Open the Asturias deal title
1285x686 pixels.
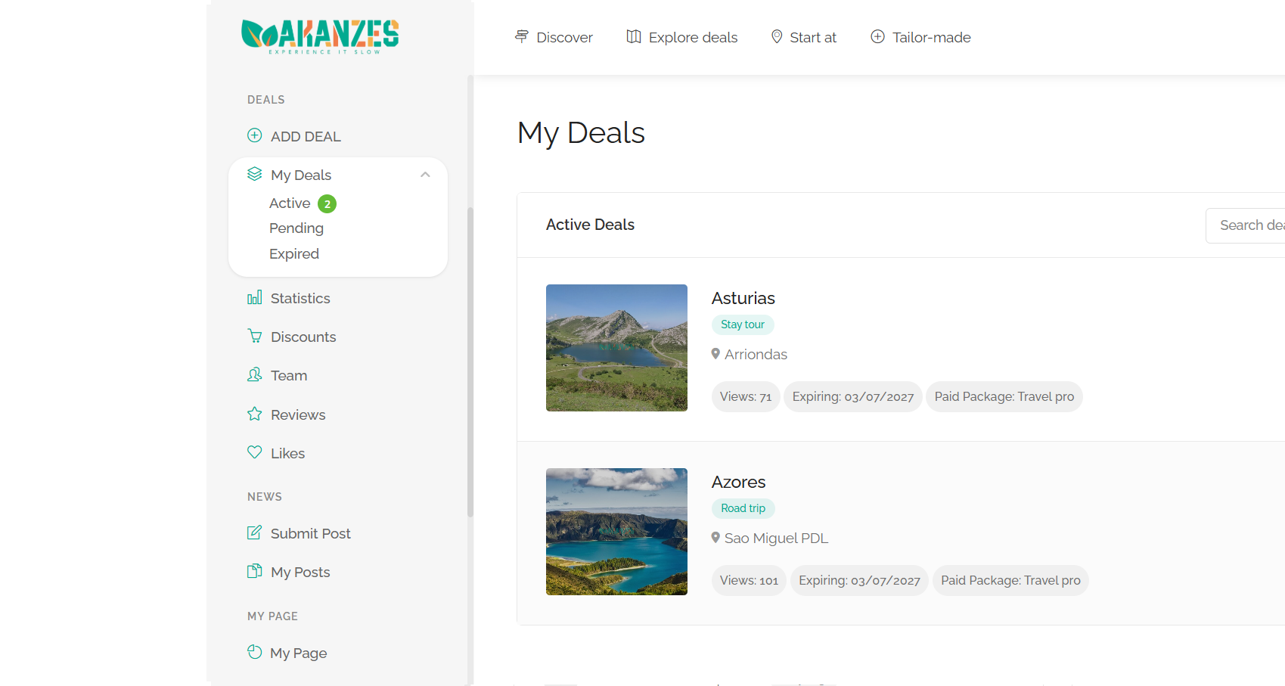click(x=743, y=298)
